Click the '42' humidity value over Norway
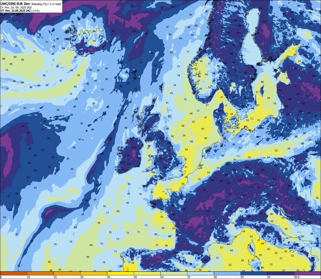This screenshot has width=321, height=279. (196, 69)
